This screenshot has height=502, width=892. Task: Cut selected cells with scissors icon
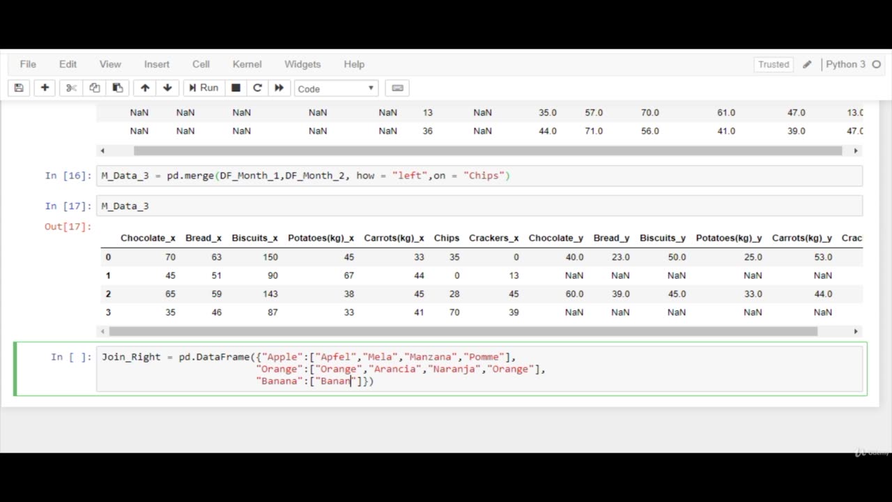pos(71,88)
